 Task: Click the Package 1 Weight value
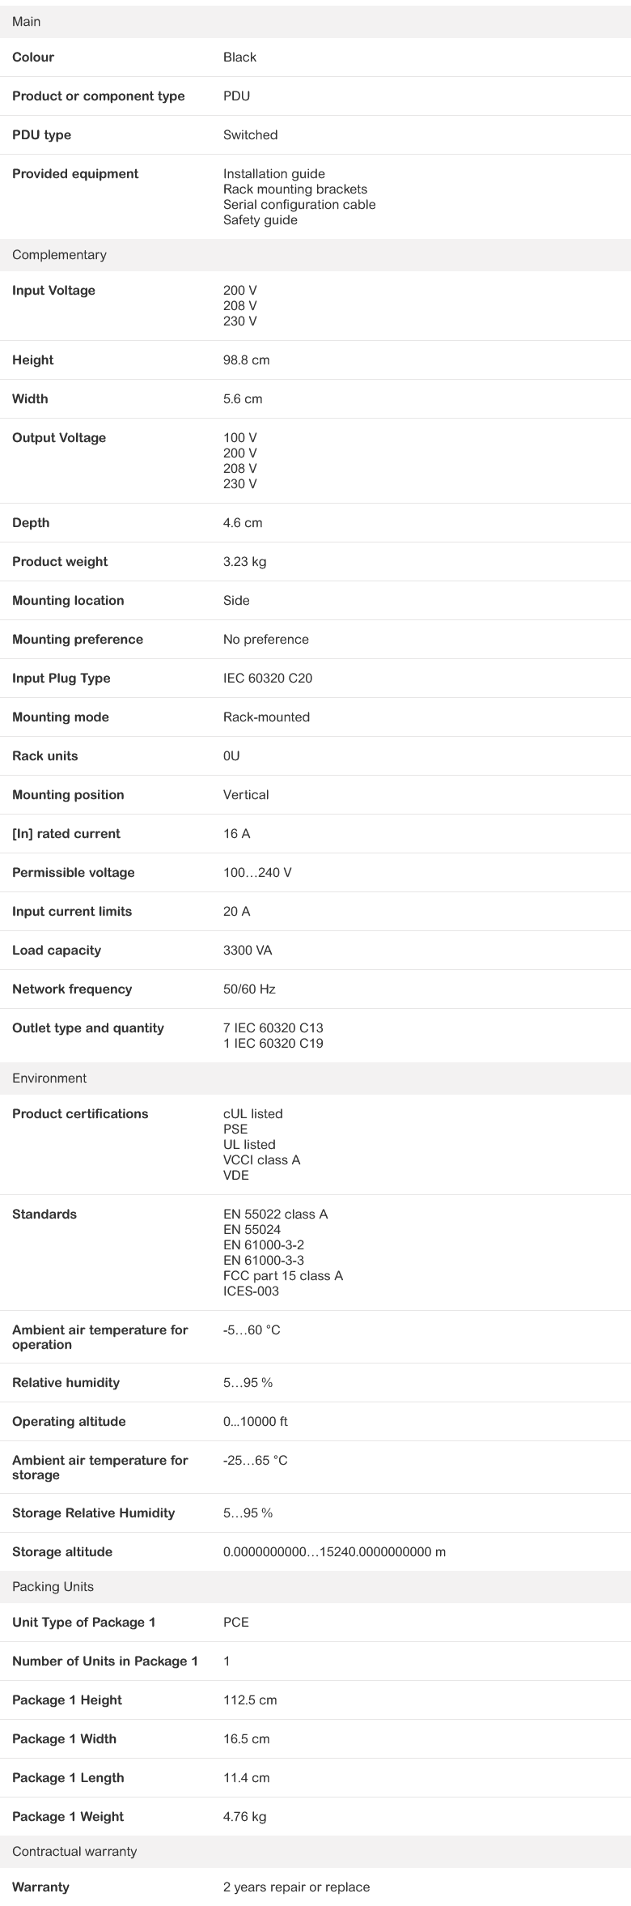(244, 1817)
